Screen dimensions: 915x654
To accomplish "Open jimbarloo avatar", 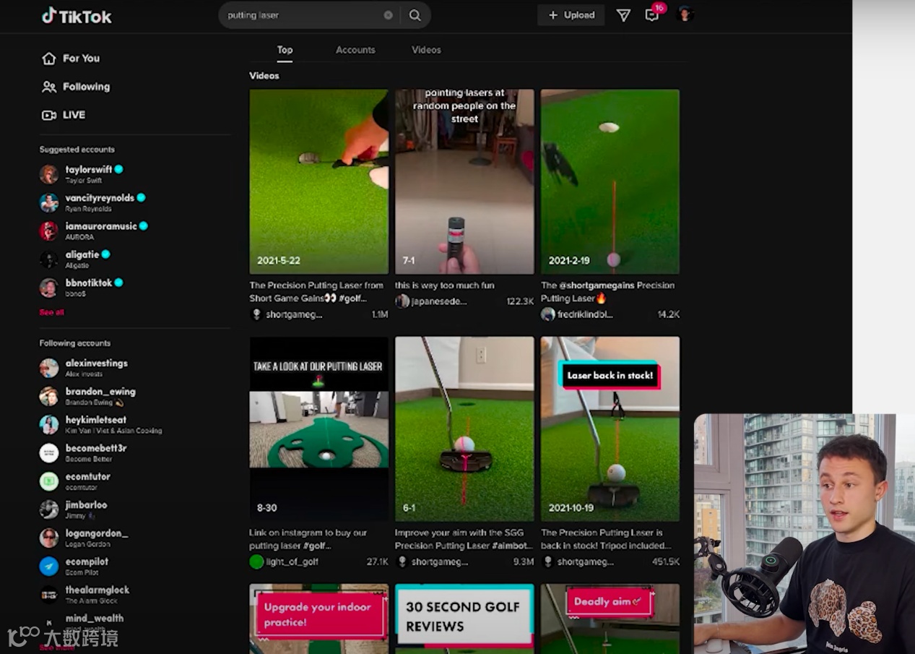I will 48,509.
